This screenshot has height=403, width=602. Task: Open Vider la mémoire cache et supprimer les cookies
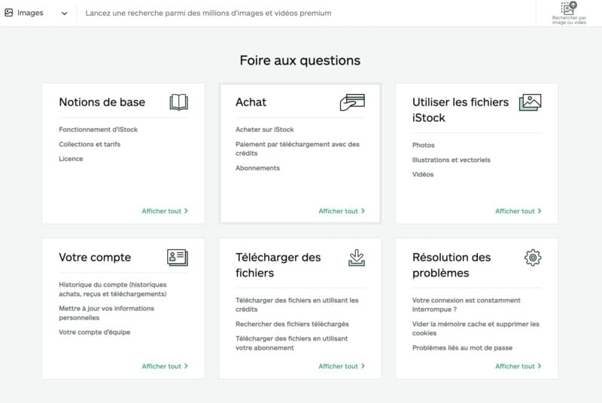476,328
